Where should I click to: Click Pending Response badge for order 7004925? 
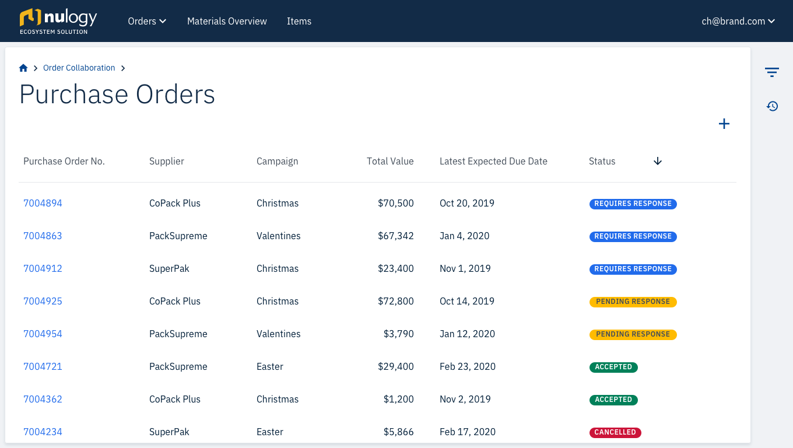point(633,302)
